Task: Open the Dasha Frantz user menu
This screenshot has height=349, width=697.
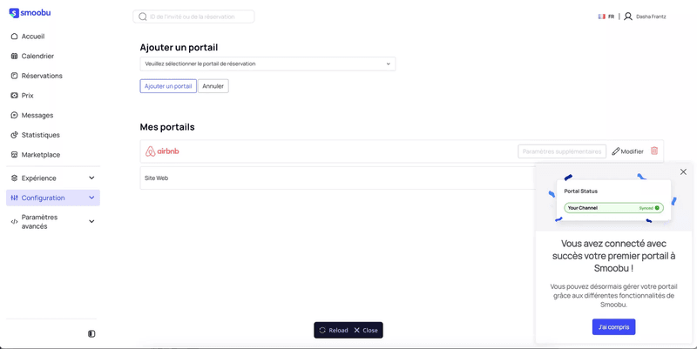Action: [646, 17]
